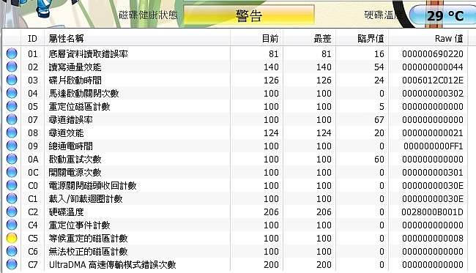476x273 pixels.
Task: Click the blue status icon for row 05
Action: [12, 106]
